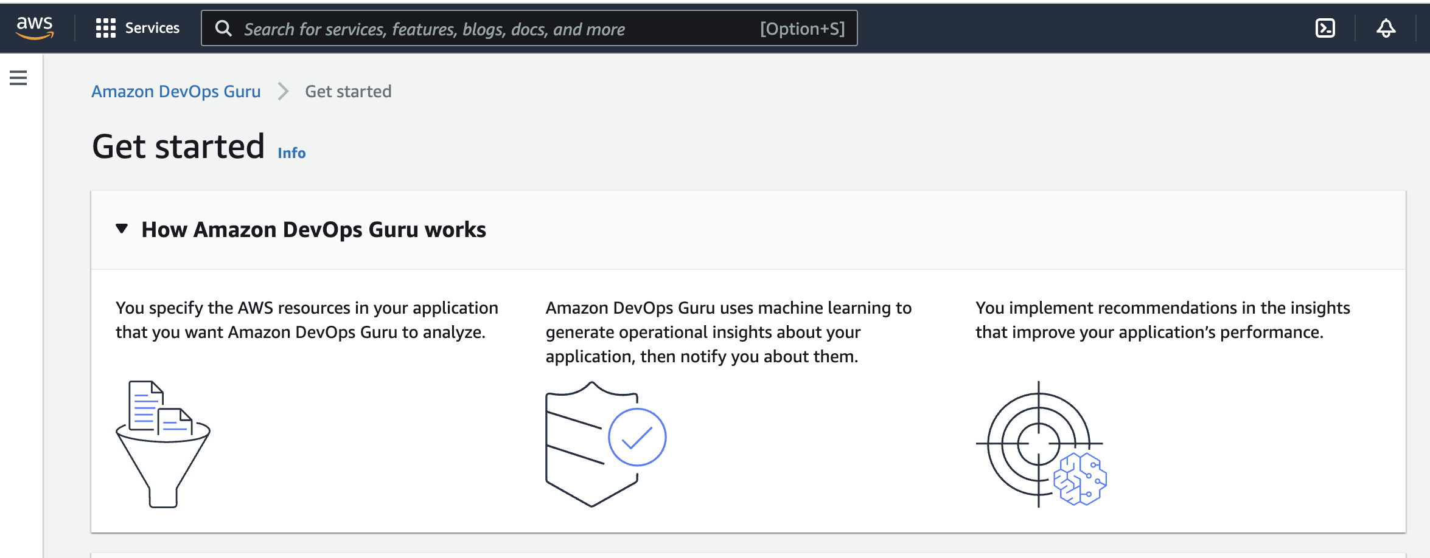
Task: Collapse the How Amazon DevOps Guru works triangle
Action: [x=122, y=229]
